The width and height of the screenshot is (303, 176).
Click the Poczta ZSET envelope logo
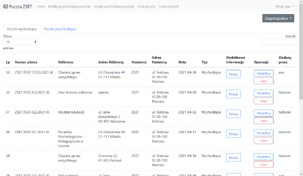6,6
